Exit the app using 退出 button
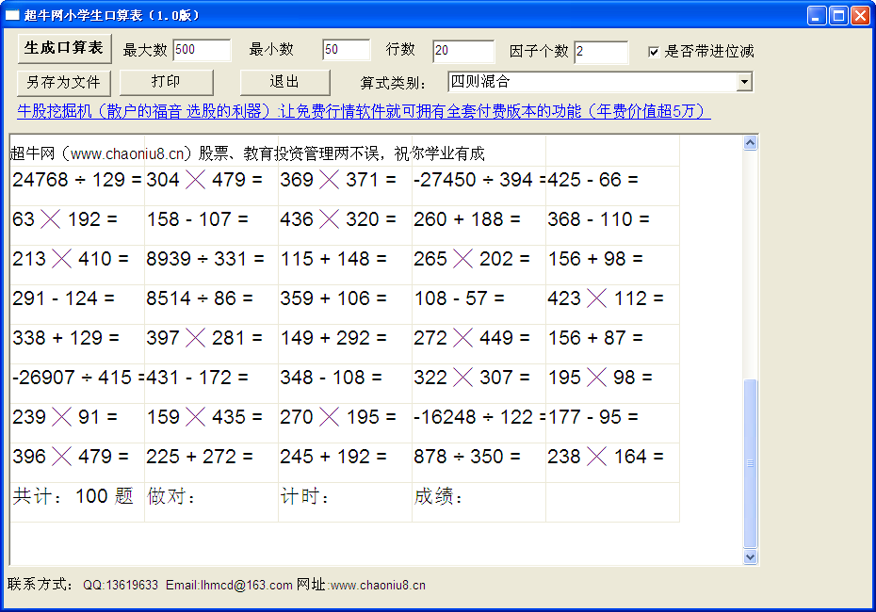The width and height of the screenshot is (876, 612). point(284,82)
